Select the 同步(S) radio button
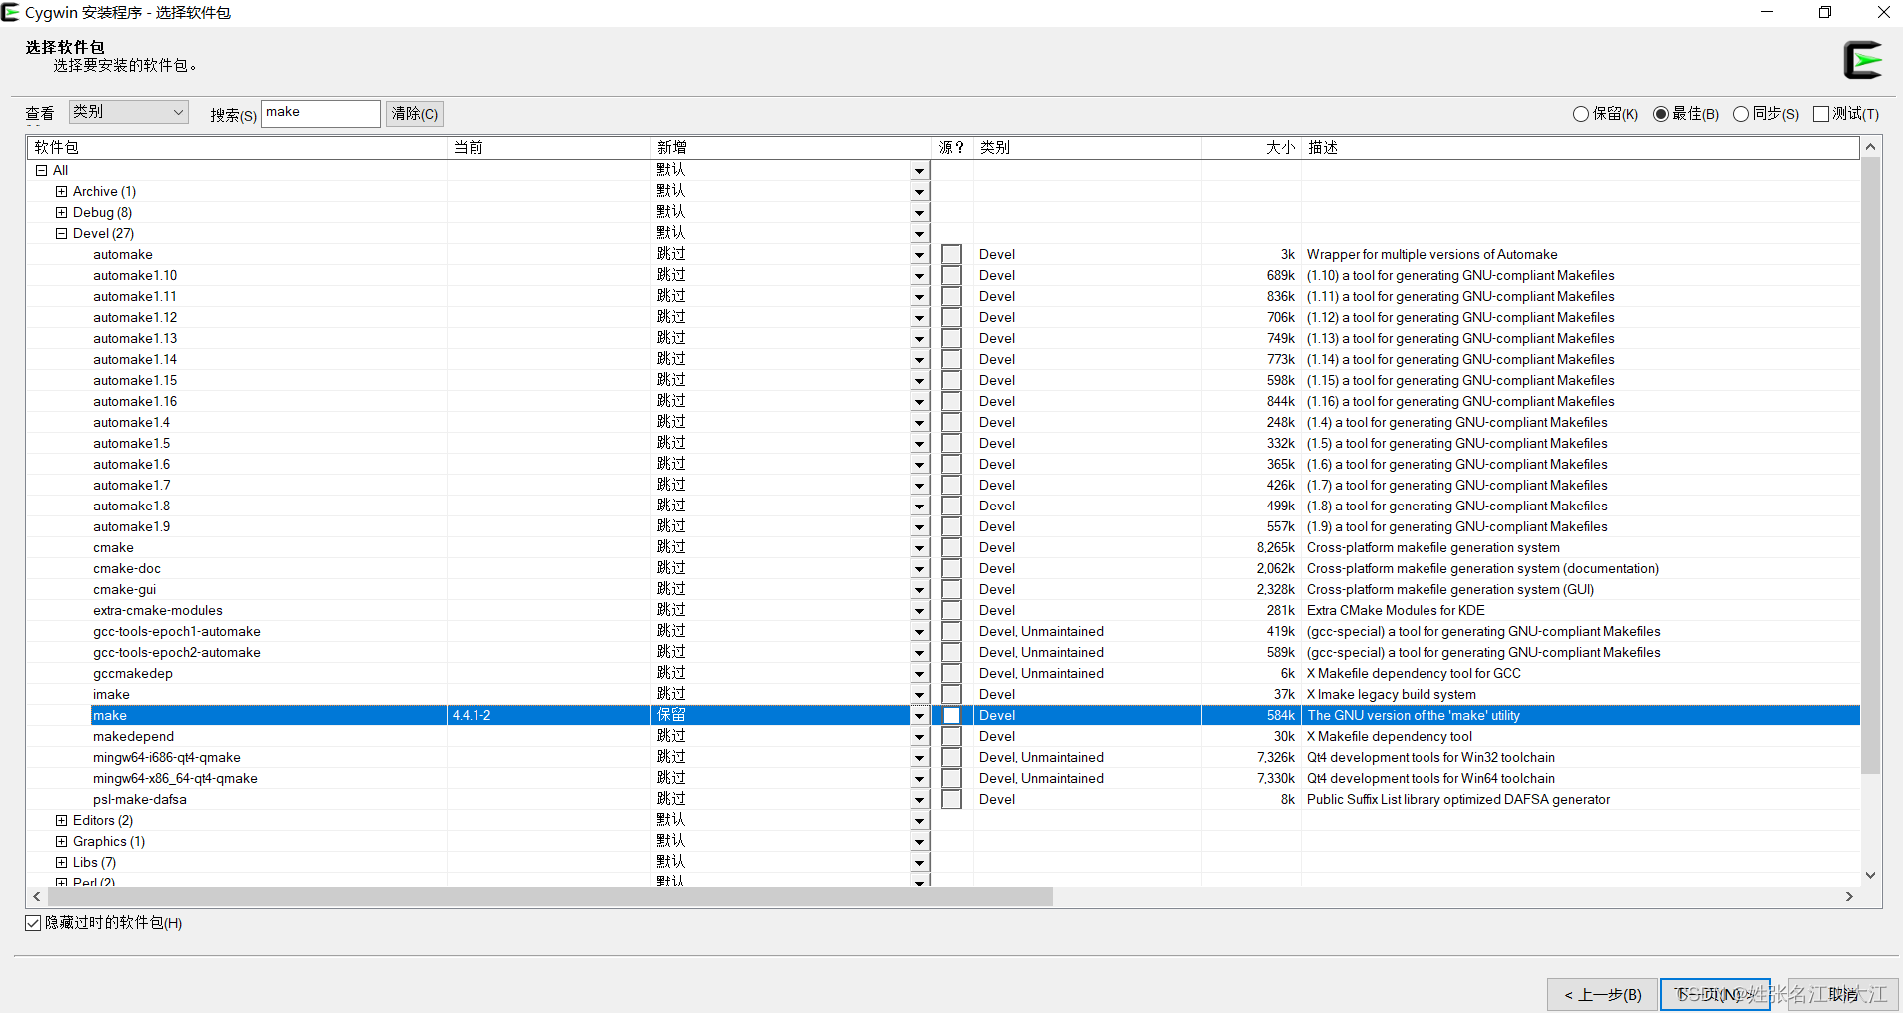The image size is (1903, 1013). 1740,114
